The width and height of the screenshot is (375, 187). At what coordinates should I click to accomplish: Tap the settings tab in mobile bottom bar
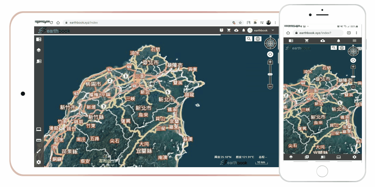[x=354, y=157]
